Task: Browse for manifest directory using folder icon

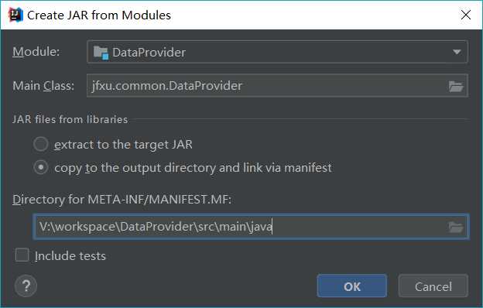Action: (x=456, y=228)
